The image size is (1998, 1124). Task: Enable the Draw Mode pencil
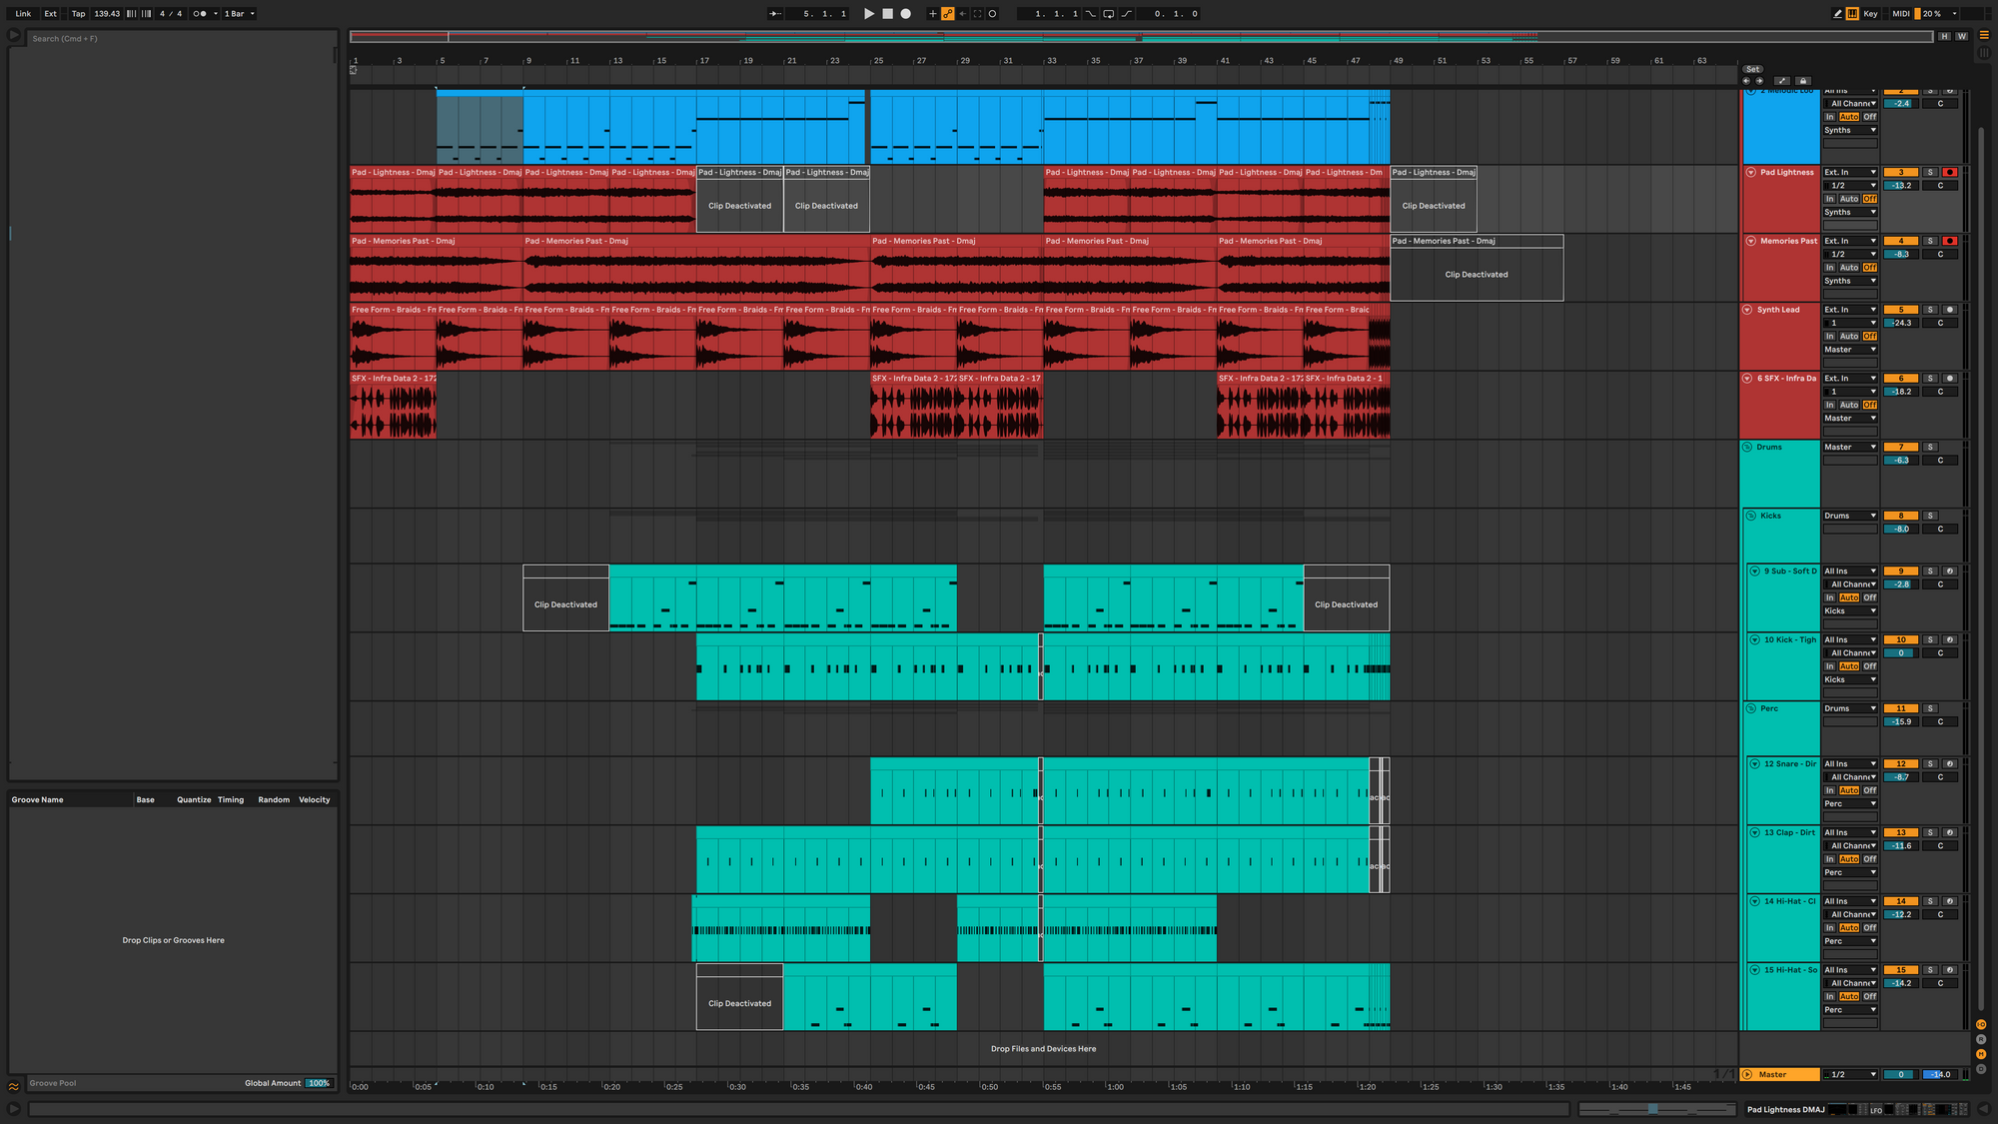(1837, 14)
